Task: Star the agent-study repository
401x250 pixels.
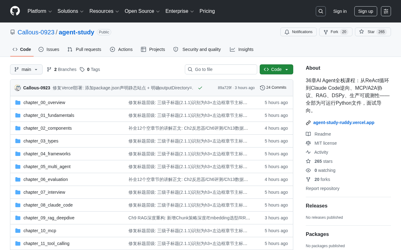Action: click(373, 32)
